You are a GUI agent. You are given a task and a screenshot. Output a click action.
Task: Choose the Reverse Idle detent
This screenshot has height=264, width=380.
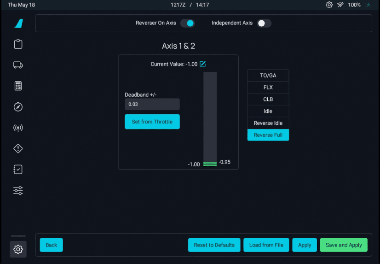click(x=268, y=123)
